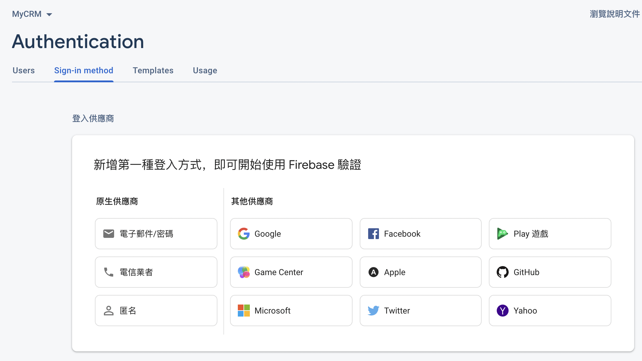Click the Game Center bubbles icon
This screenshot has width=642, height=361.
(x=244, y=272)
